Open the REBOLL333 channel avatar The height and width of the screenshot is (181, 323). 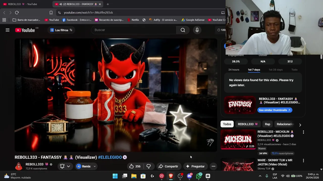coord(19,166)
